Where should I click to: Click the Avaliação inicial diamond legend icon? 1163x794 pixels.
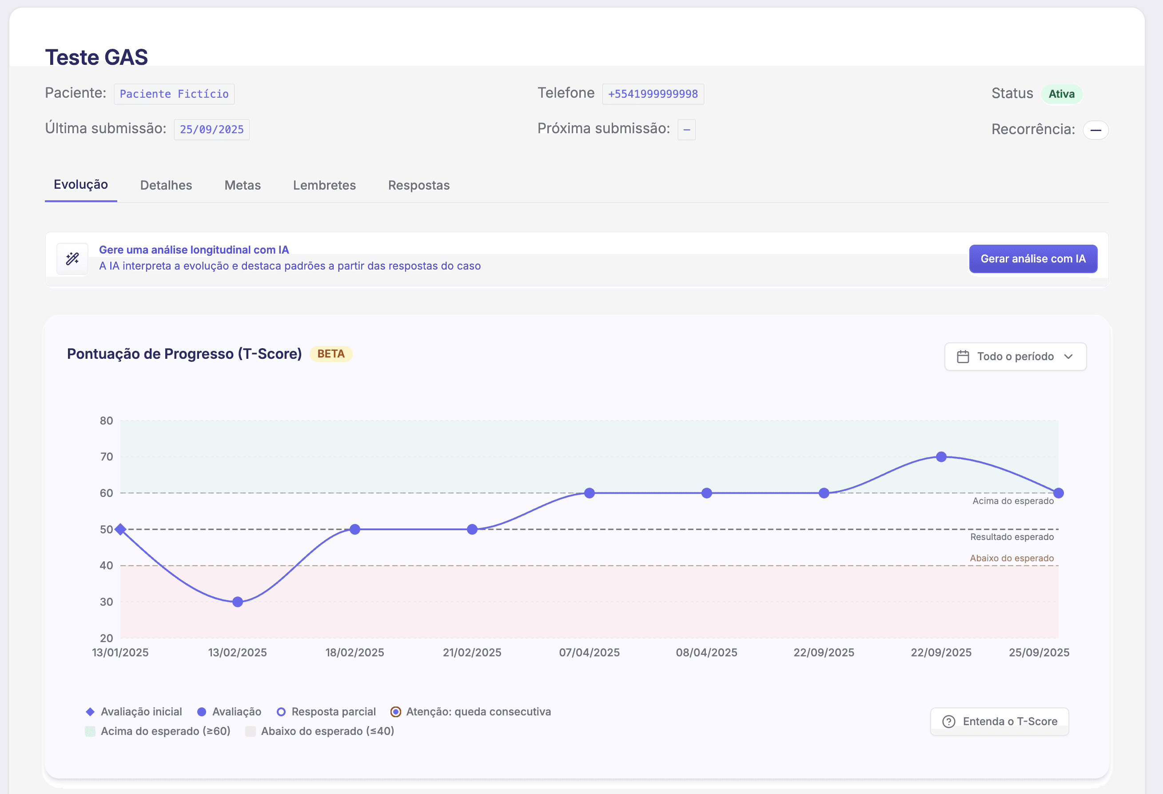90,711
